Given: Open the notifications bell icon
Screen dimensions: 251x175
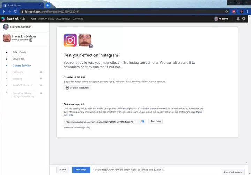Looking at the screenshot, I should point(238,19).
